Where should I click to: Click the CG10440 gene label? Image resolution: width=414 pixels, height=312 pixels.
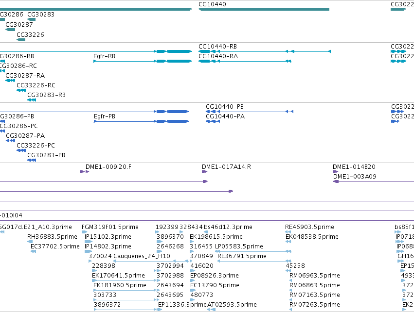pyautogui.click(x=212, y=4)
